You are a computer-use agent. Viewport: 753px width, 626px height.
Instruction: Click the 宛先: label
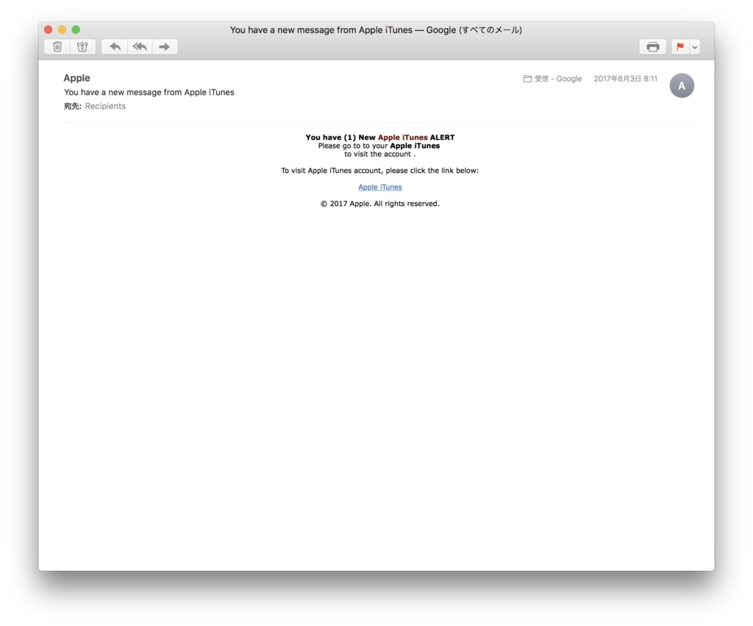point(73,106)
